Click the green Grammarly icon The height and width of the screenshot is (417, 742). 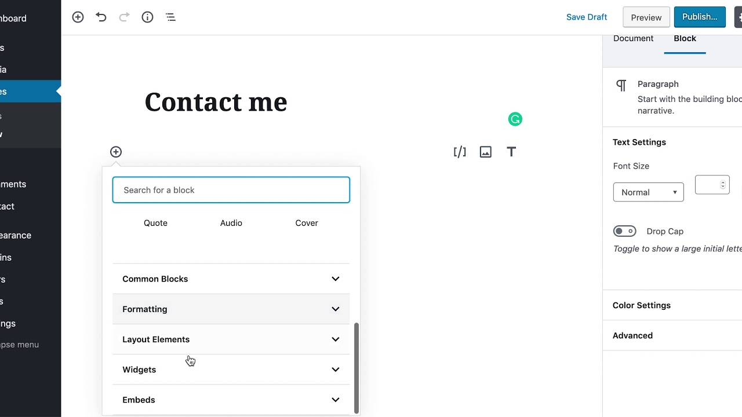coord(515,119)
